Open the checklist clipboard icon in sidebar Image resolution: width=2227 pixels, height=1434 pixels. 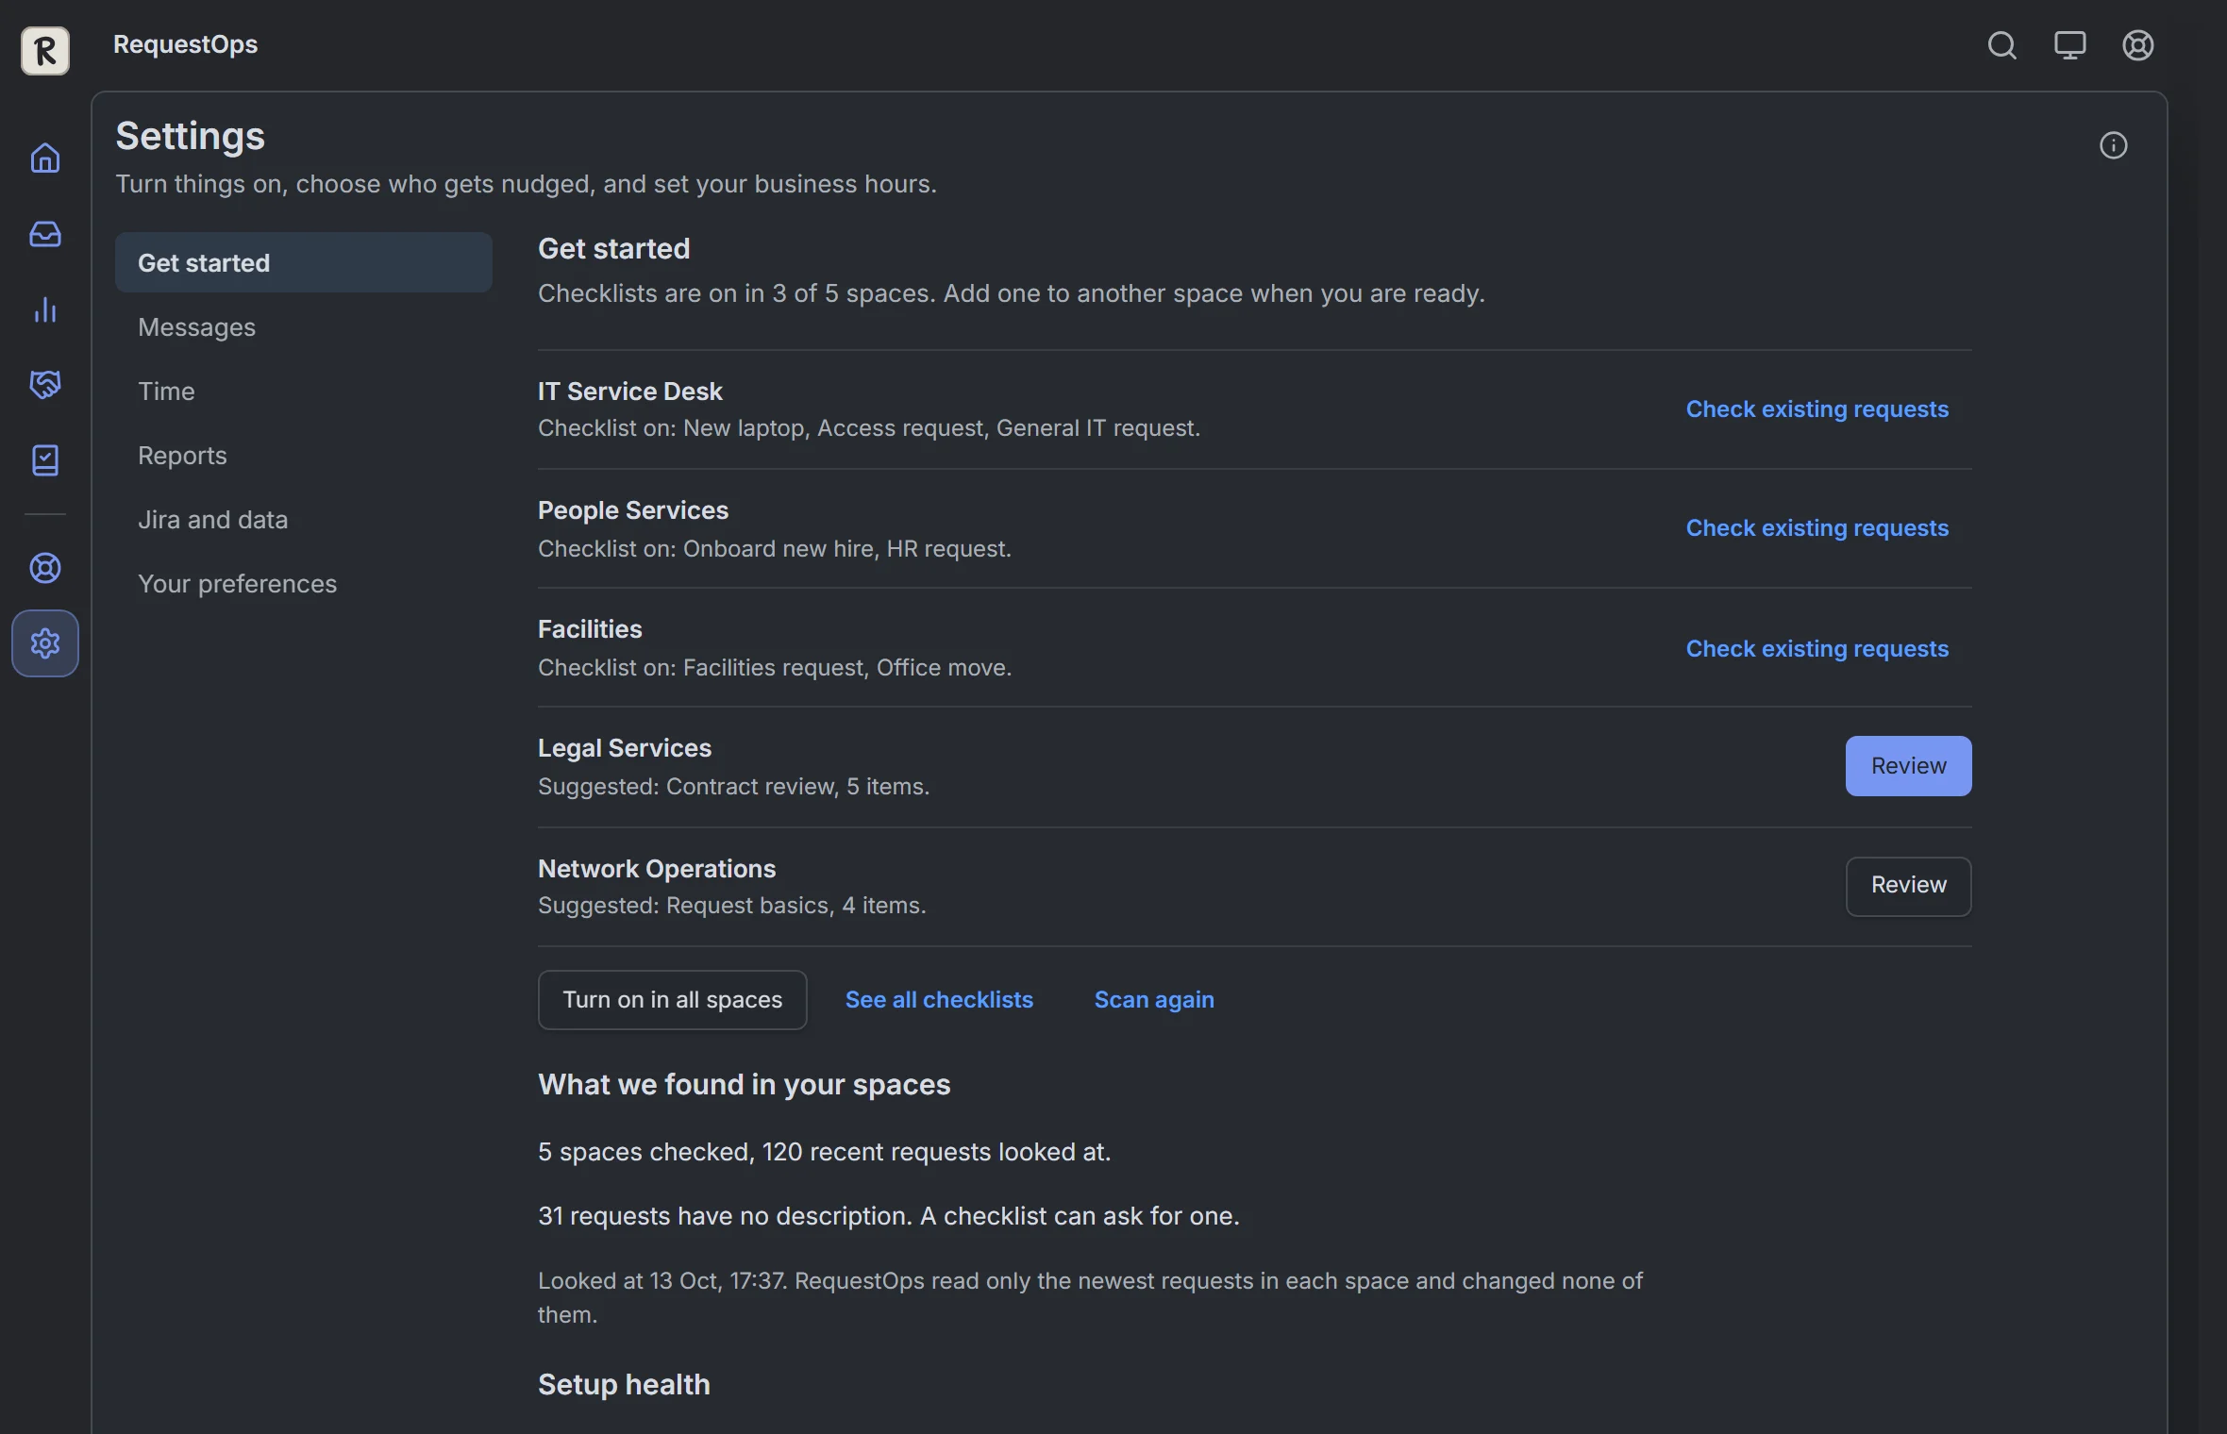point(45,460)
